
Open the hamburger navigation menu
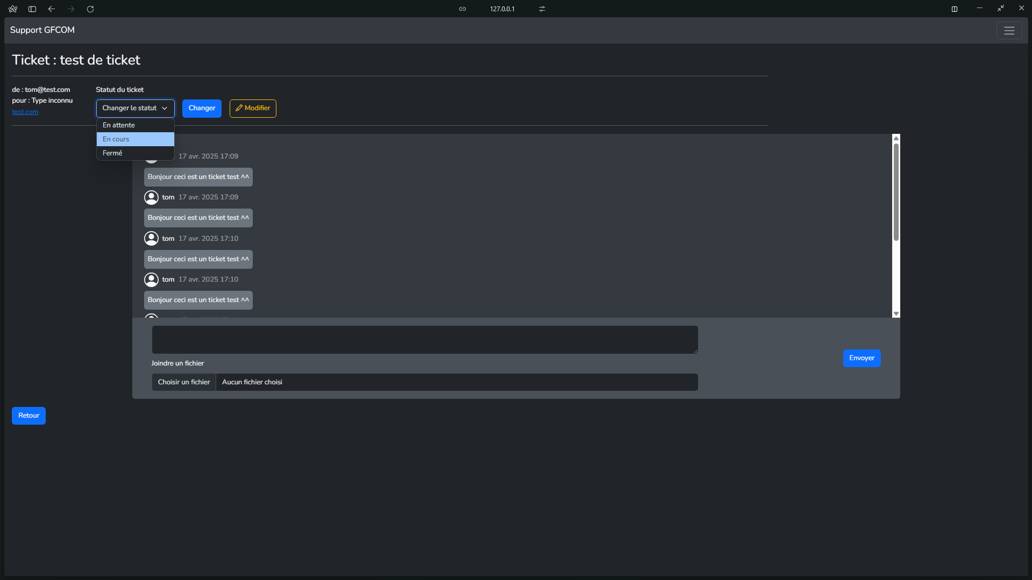point(1009,31)
